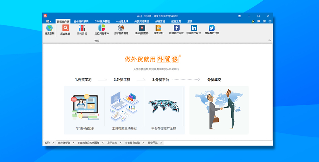Image resolution: width=319 pixels, height=162 pixels.
Task: Close the 大数据查询 bottom tab
Action: click(x=73, y=143)
